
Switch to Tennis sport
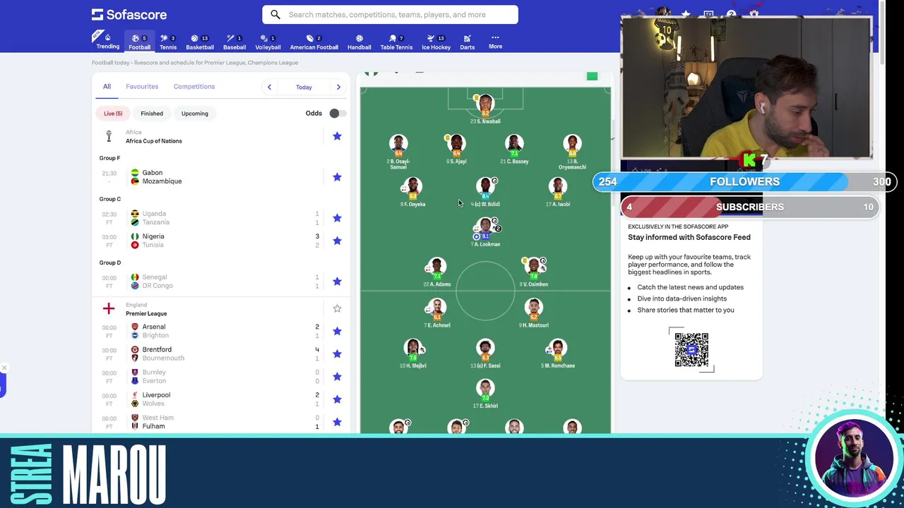[x=168, y=42]
